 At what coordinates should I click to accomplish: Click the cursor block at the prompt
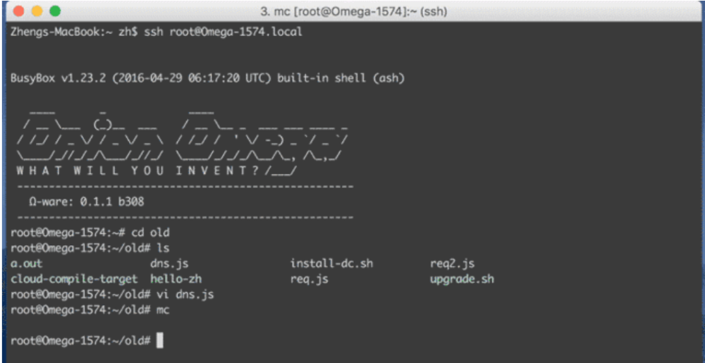pos(159,341)
